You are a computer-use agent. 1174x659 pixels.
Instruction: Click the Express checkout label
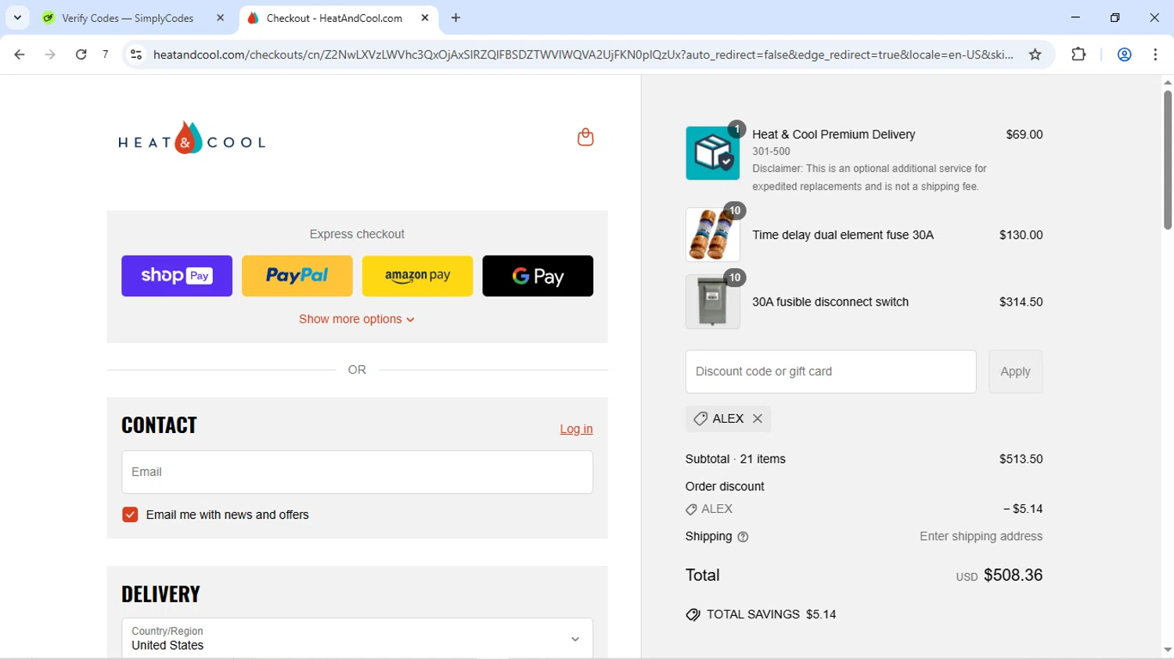pos(357,235)
